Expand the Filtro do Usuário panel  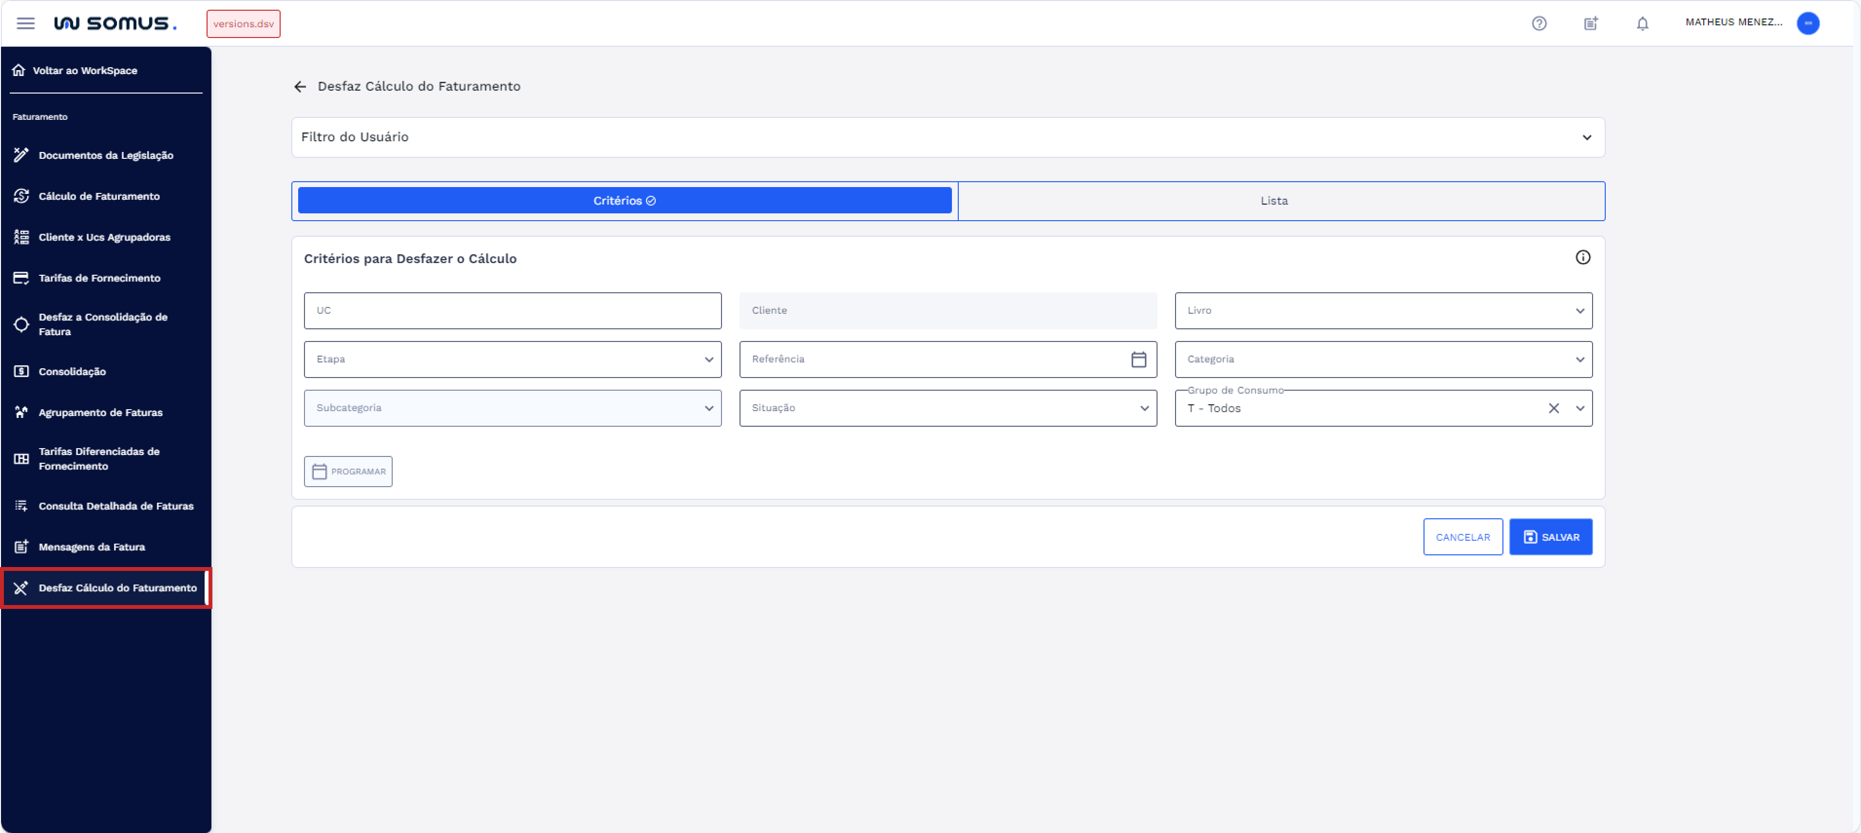tap(1586, 137)
